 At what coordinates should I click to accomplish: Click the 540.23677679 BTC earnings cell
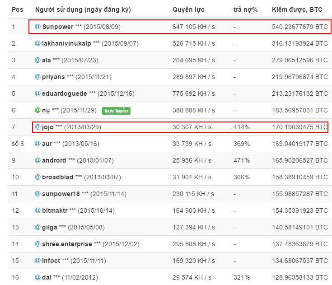tap(300, 27)
